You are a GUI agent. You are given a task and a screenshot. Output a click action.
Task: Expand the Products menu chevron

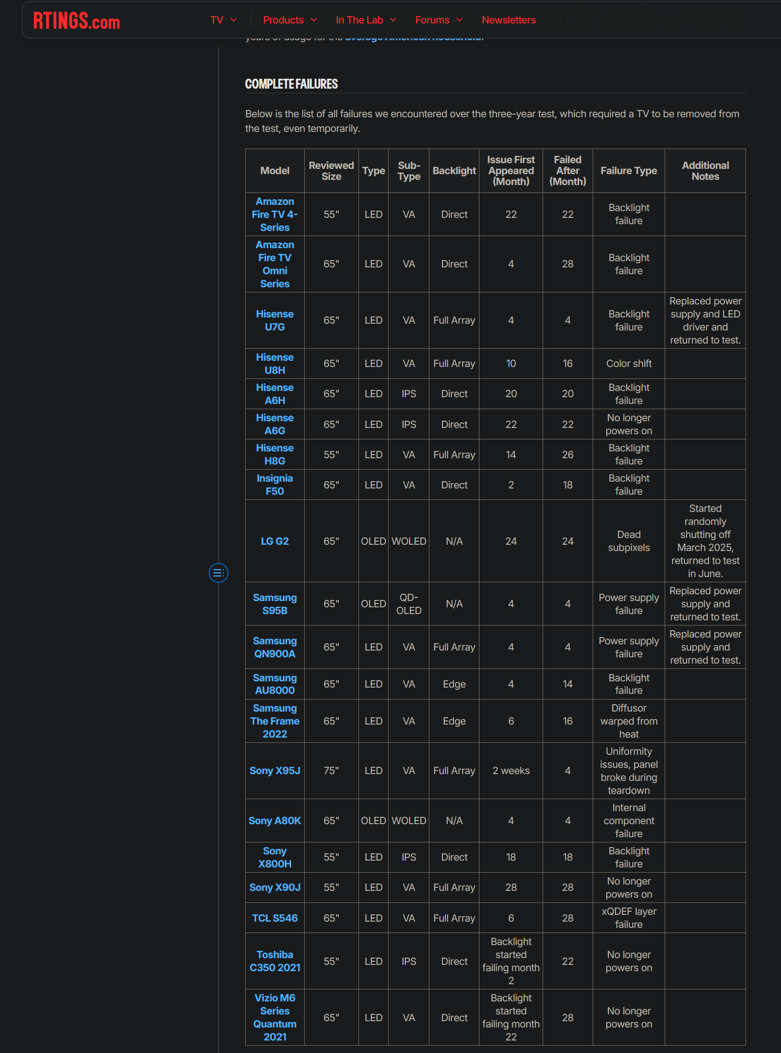point(314,20)
